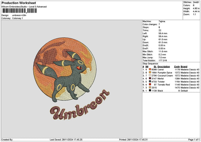201x142 pixels.
Task: Click the 'Pumpkin Spice' thread description
Action: coord(165,73)
